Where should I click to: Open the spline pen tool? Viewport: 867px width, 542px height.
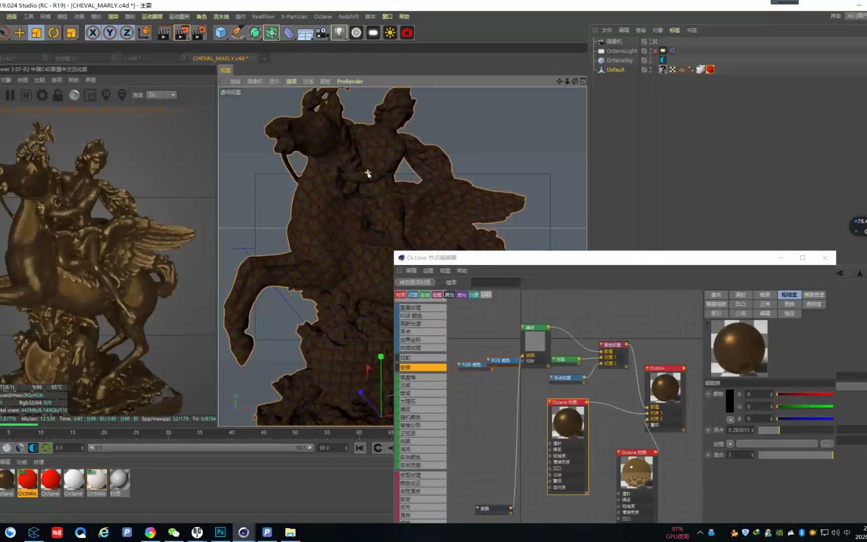coord(238,33)
